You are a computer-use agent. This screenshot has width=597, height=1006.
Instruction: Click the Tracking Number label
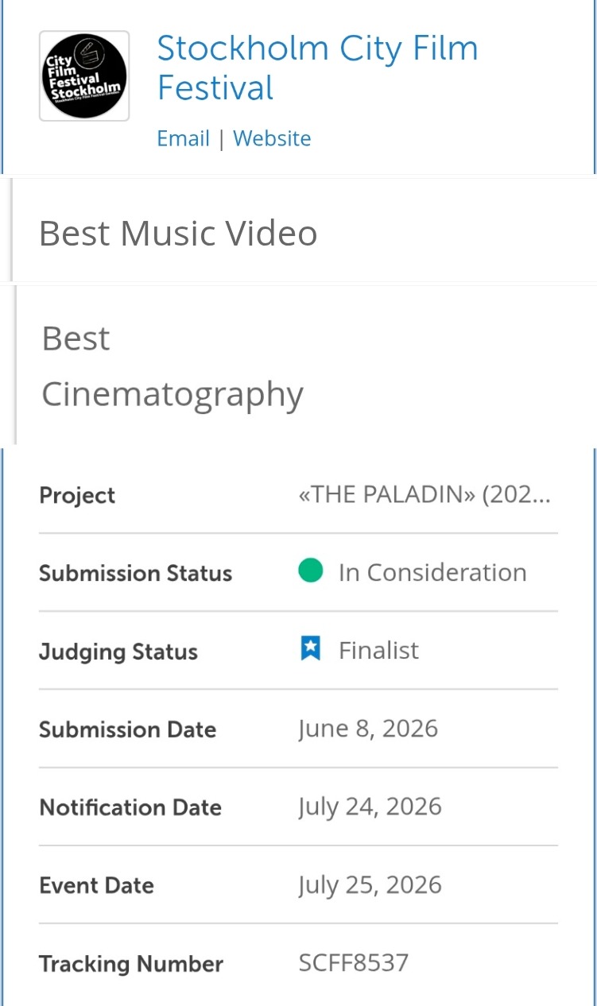[131, 964]
